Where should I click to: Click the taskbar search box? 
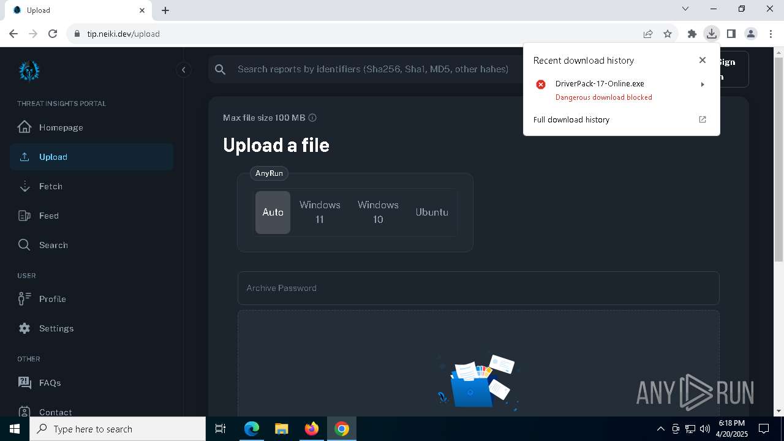(118, 429)
